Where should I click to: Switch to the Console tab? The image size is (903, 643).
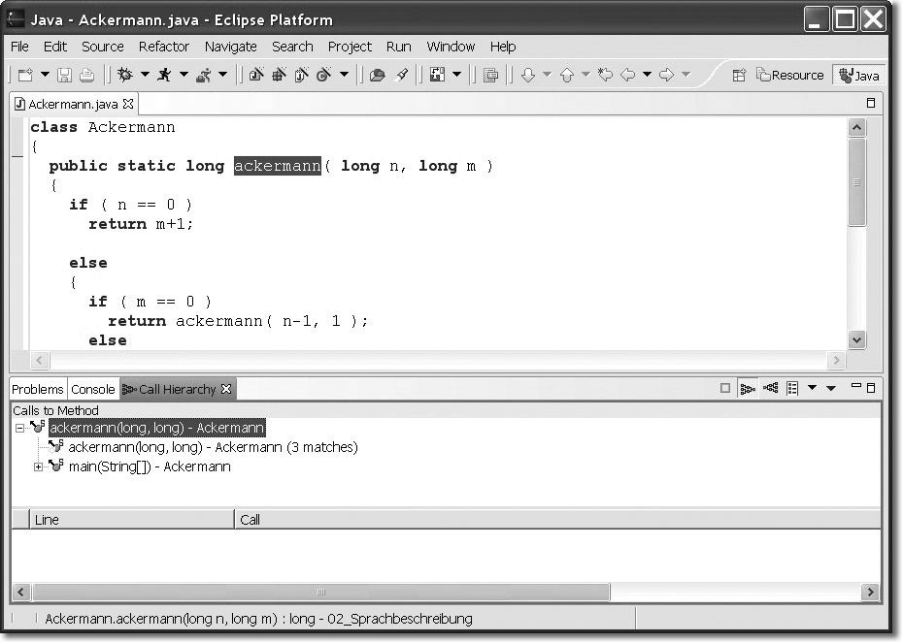93,389
